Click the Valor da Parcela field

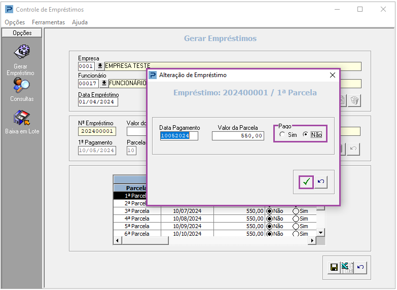(x=238, y=136)
